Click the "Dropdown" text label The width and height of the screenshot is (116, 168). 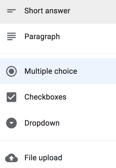click(x=42, y=123)
